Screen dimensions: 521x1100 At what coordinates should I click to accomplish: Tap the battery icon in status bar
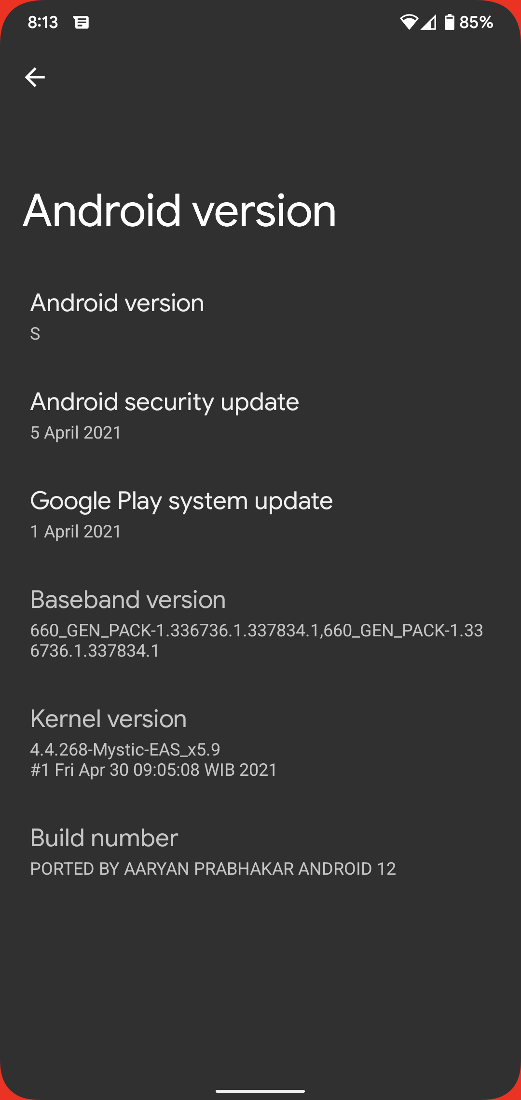[x=449, y=22]
